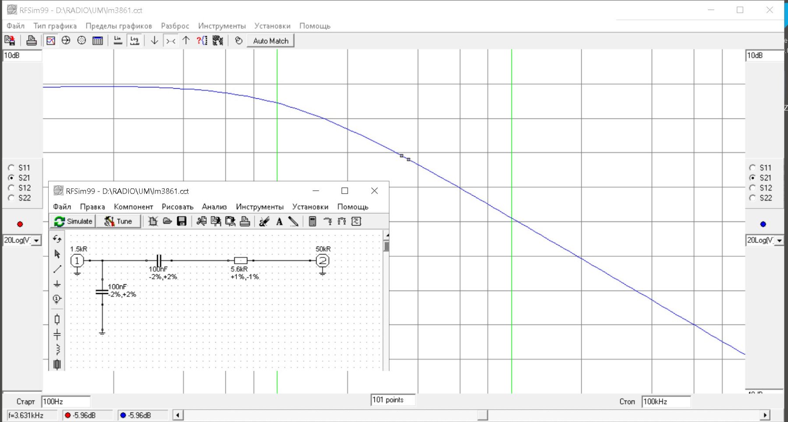Open the Пределы графиков menu
Image resolution: width=788 pixels, height=422 pixels.
click(x=119, y=26)
